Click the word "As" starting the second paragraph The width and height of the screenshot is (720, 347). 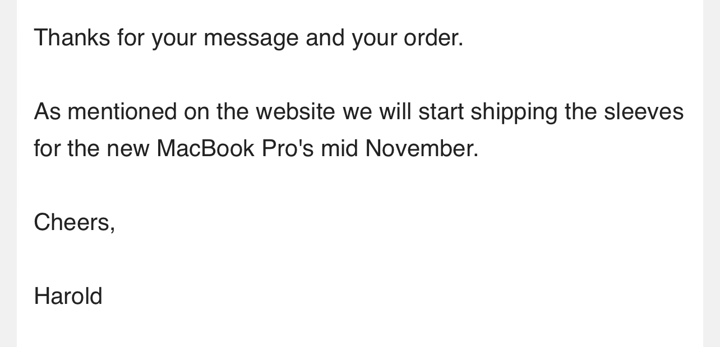point(47,111)
